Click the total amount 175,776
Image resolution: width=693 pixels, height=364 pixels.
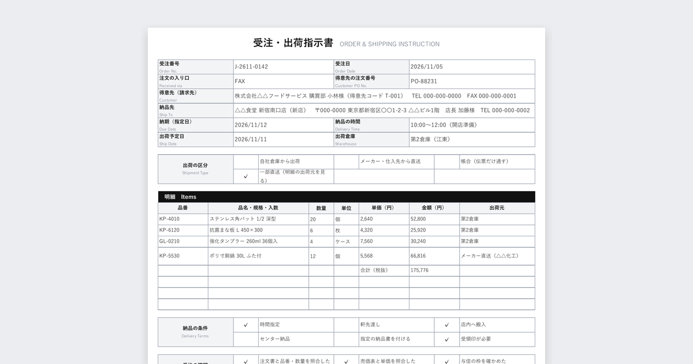pyautogui.click(x=419, y=270)
